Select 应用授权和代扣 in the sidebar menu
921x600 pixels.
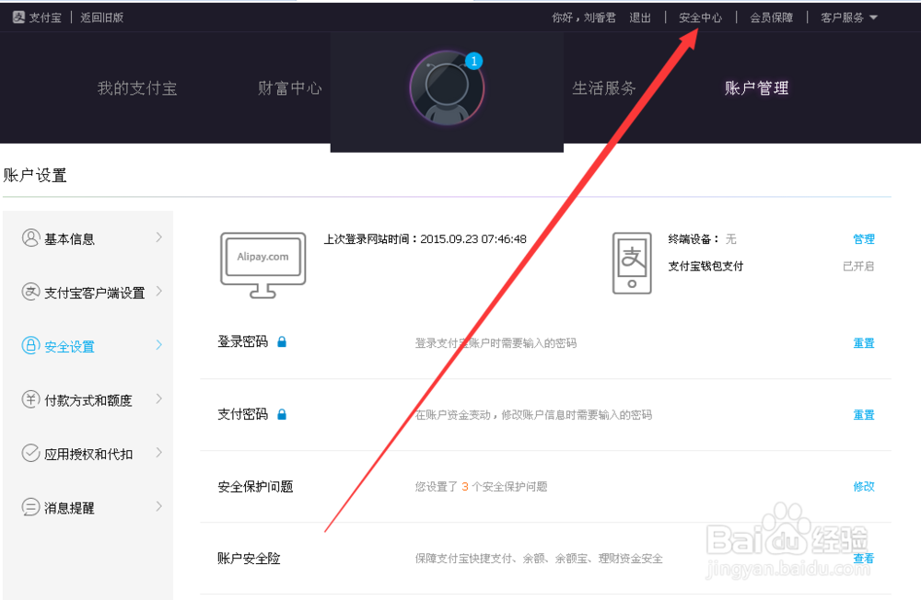pos(88,454)
